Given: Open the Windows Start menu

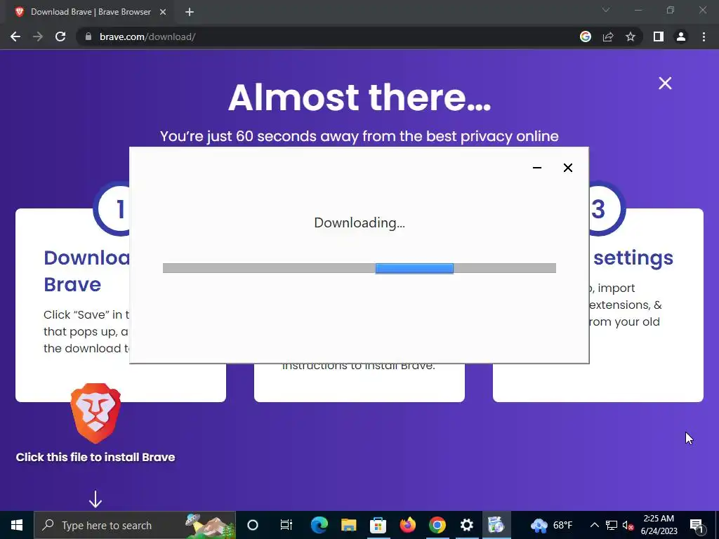Looking at the screenshot, I should [x=17, y=525].
